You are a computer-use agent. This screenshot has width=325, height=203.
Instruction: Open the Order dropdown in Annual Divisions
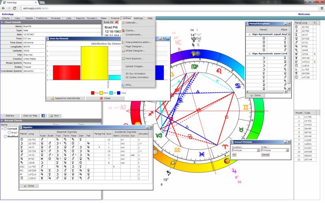287,150
